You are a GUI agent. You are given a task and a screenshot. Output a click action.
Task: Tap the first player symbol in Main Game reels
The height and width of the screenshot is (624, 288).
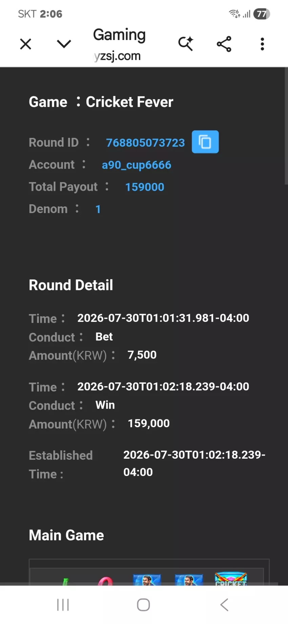(x=147, y=580)
